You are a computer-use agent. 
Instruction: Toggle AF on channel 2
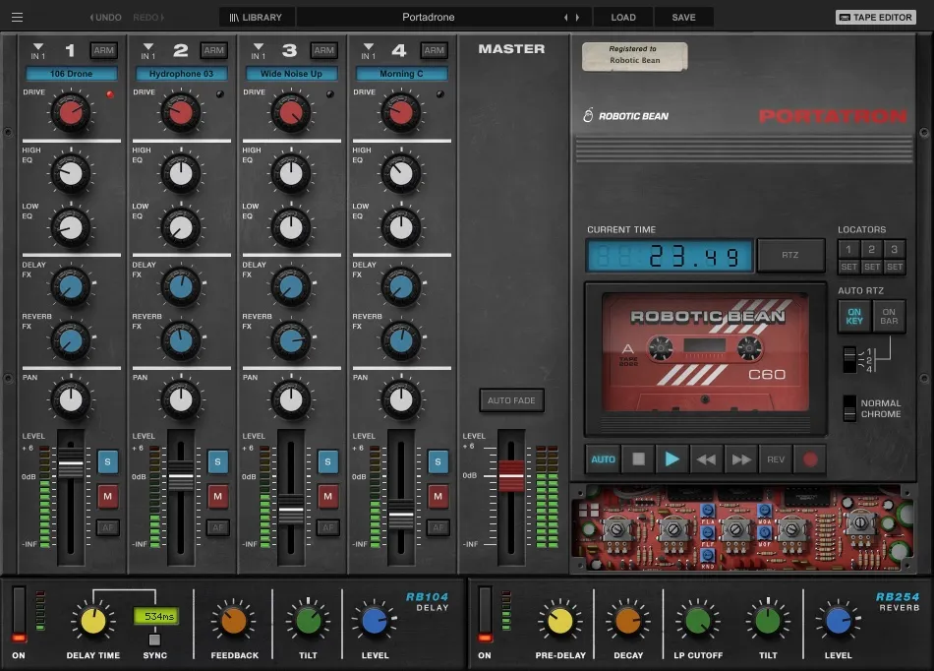pyautogui.click(x=218, y=527)
